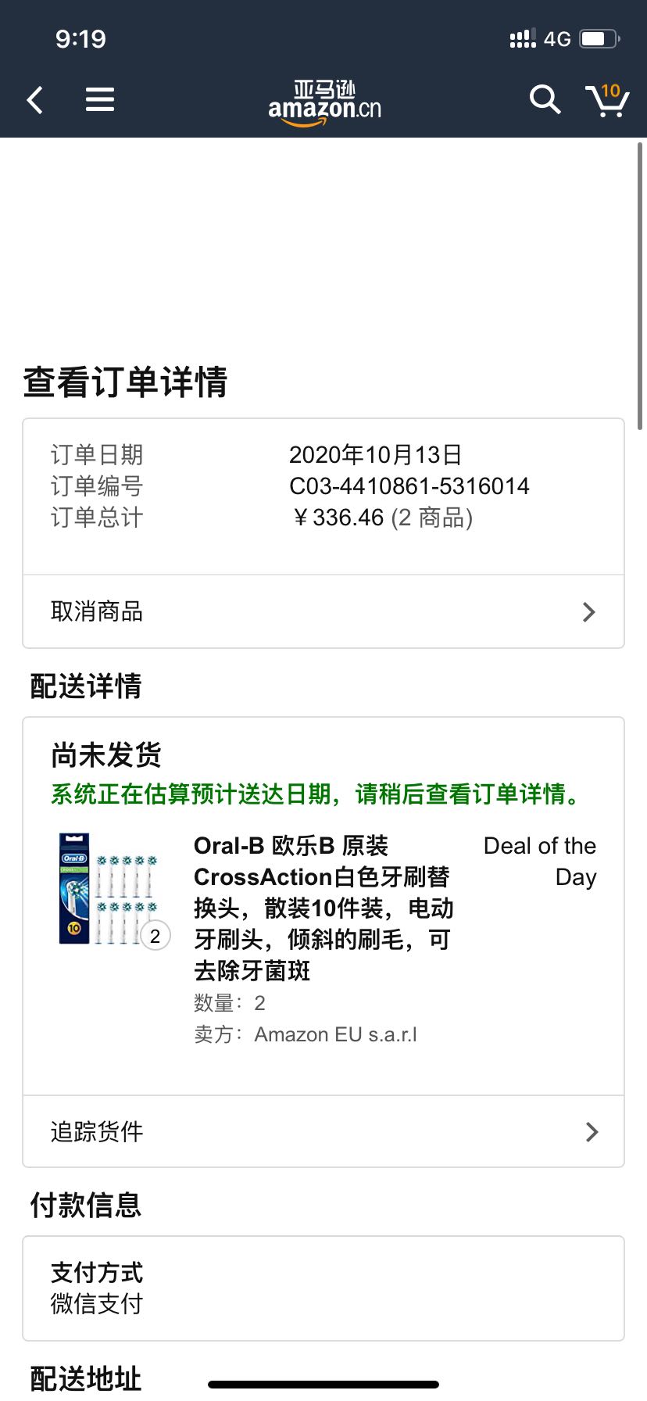Tap the battery status icon

coord(600,38)
